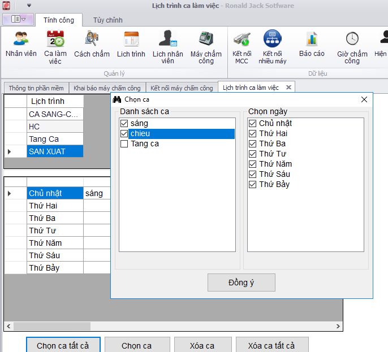Click the Xóa ca tất cả button

click(x=271, y=345)
